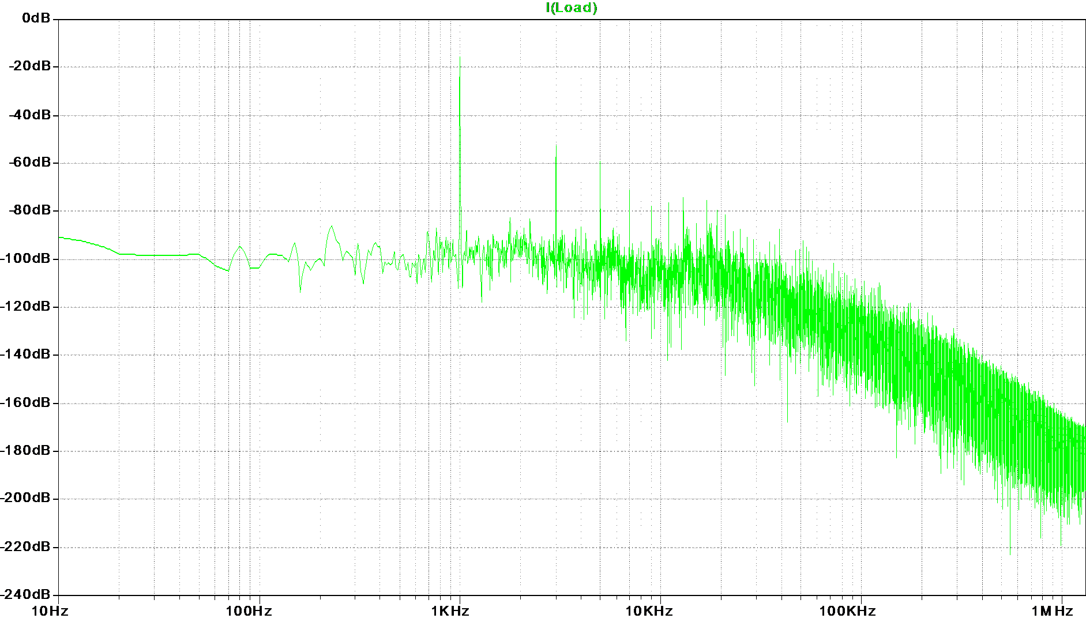Image resolution: width=1086 pixels, height=622 pixels.
Task: Click the -200dB axis label
Action: (x=26, y=498)
